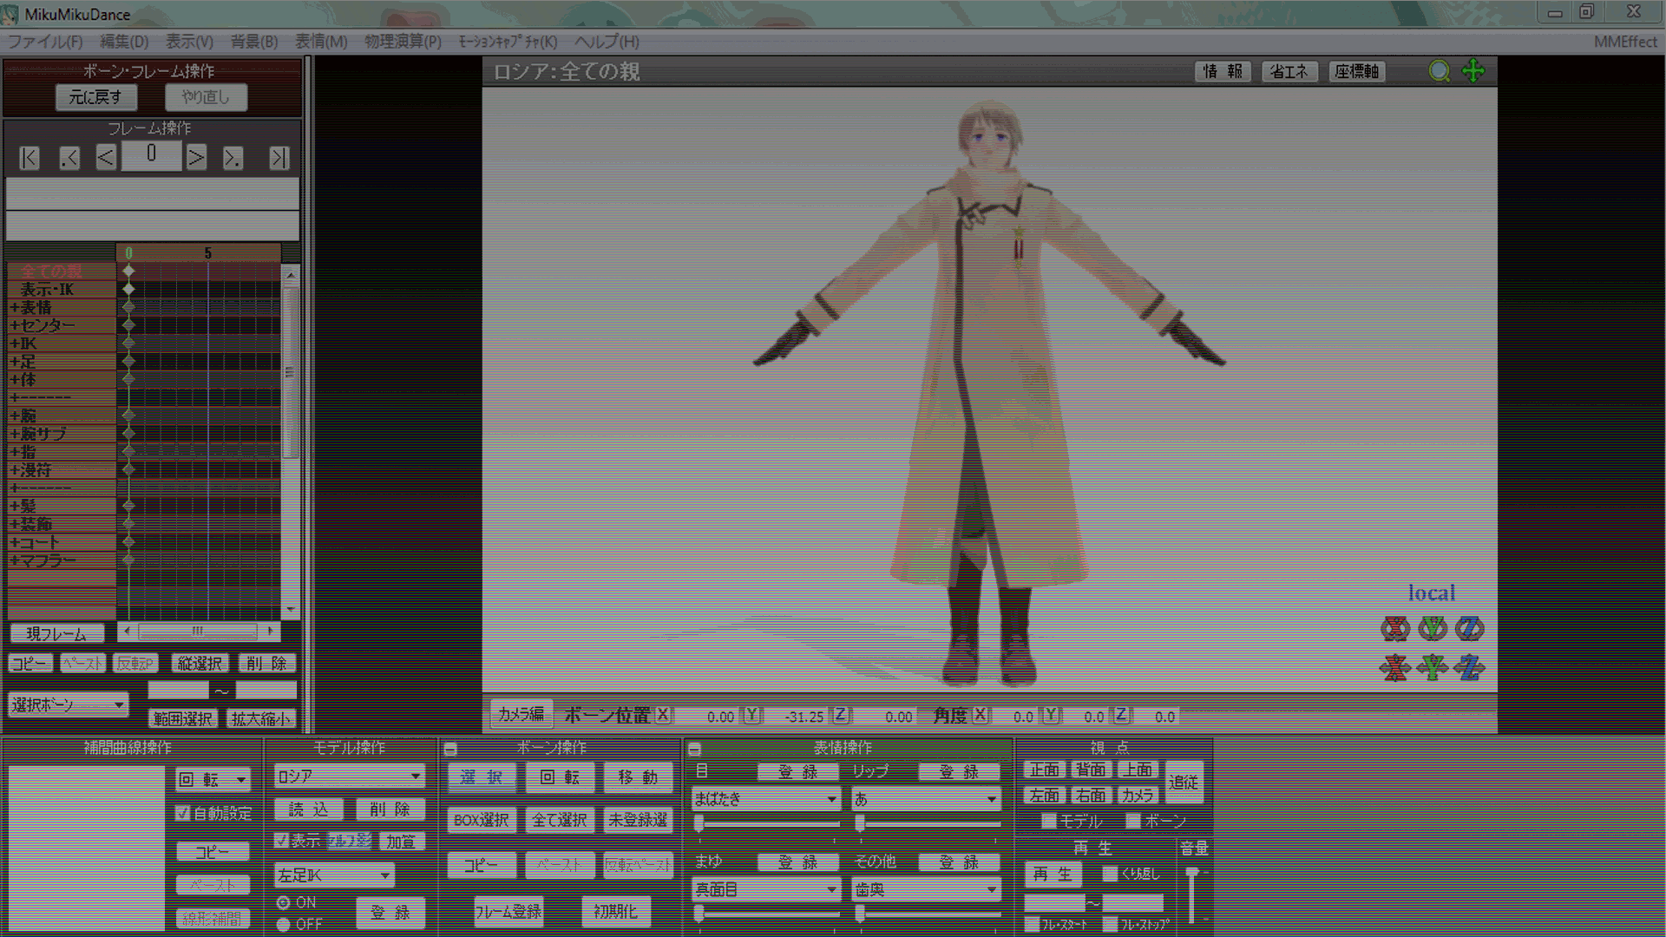Click the 全ての親 keyframe diamond at frame 0

tap(128, 271)
